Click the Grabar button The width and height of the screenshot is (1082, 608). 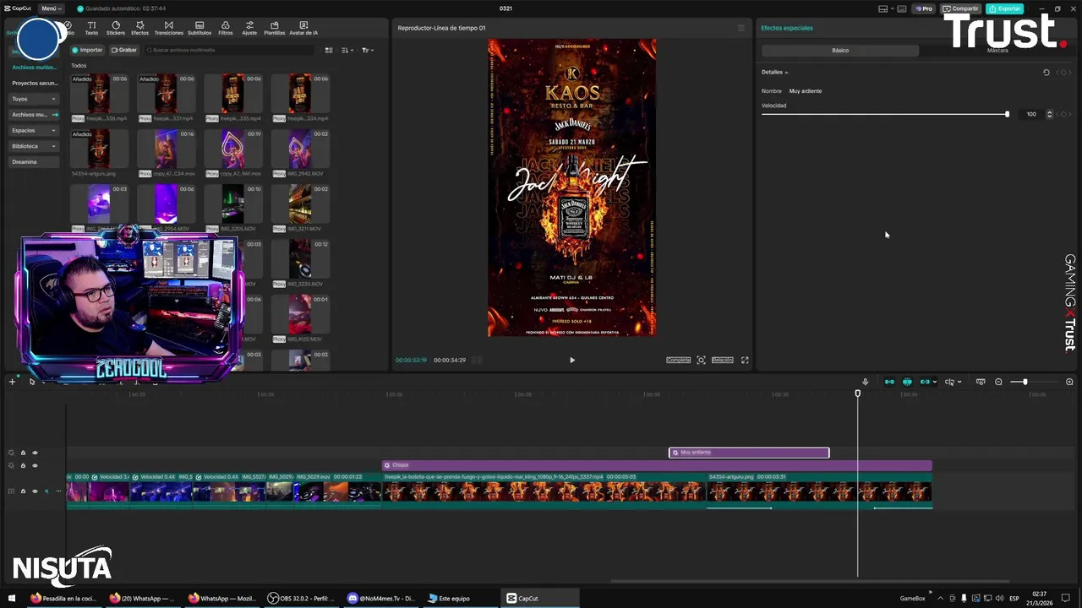pos(123,50)
